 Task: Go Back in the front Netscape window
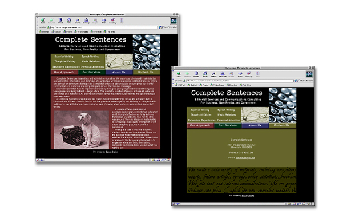(x=179, y=74)
